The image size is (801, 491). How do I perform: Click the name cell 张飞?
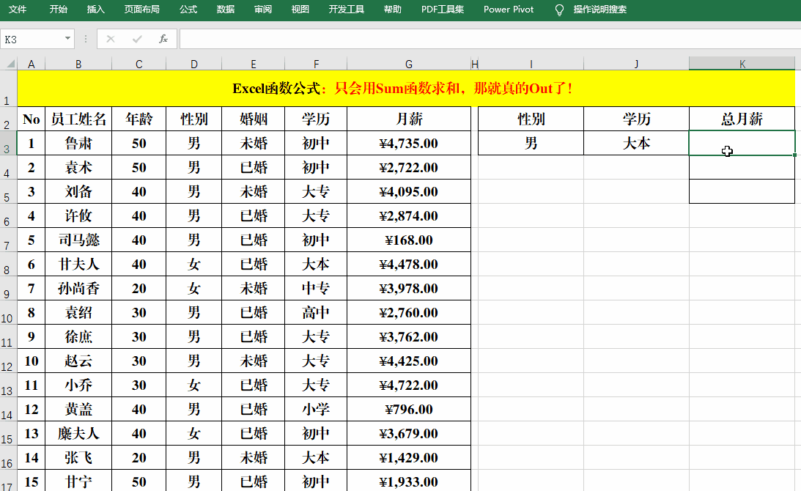coord(78,457)
